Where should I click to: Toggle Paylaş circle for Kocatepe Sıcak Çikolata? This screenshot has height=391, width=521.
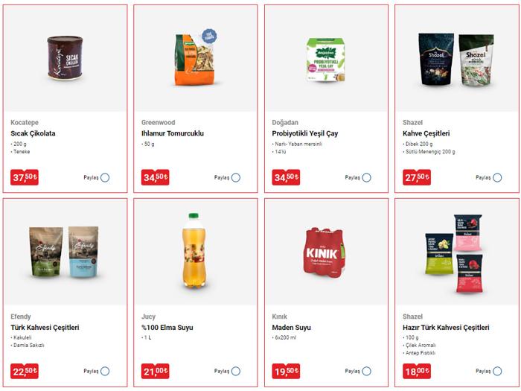pos(105,177)
